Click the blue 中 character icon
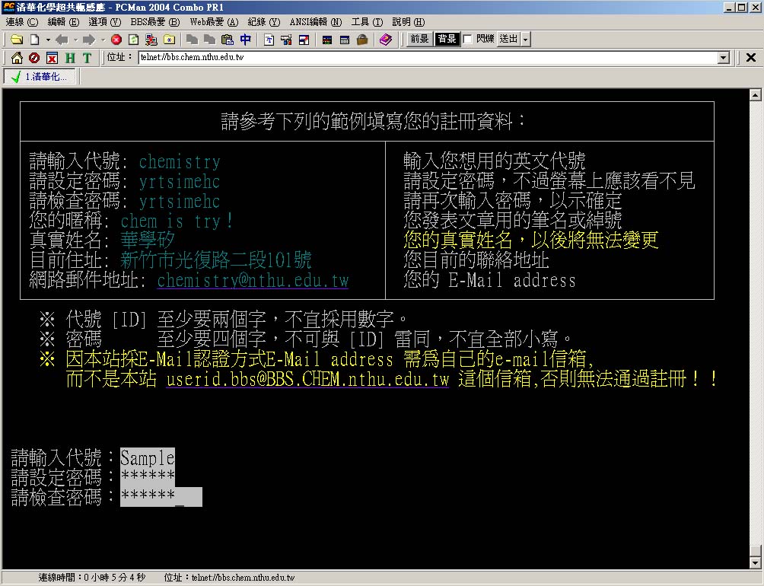The height and width of the screenshot is (586, 764). 245,40
